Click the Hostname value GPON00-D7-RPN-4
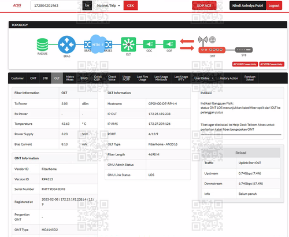The height and width of the screenshot is (237, 289). (162, 103)
